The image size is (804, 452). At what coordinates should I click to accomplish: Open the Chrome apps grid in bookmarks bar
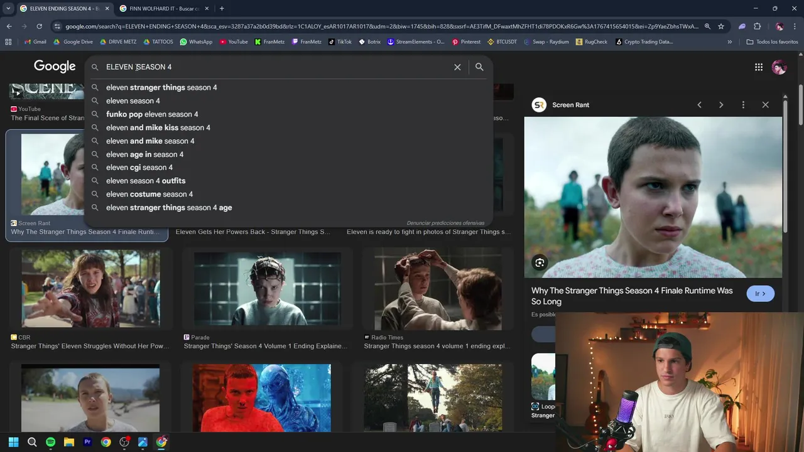tap(8, 42)
